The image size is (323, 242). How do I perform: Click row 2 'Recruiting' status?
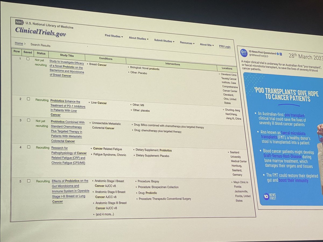click(43, 100)
